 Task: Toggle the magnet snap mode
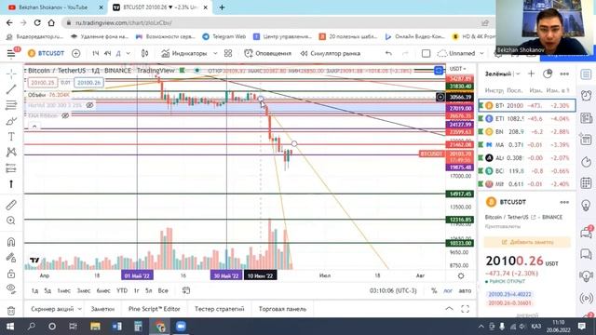point(11,242)
